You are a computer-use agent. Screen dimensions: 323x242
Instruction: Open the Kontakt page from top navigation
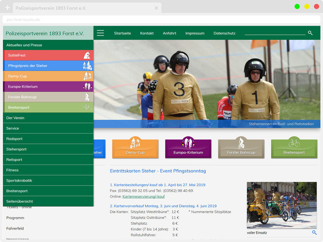coord(147,33)
